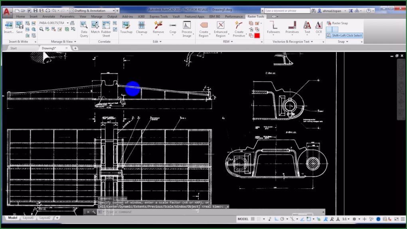Add a new drawing tab with plus button
Viewport: 407px width, 229px height.
click(75, 48)
